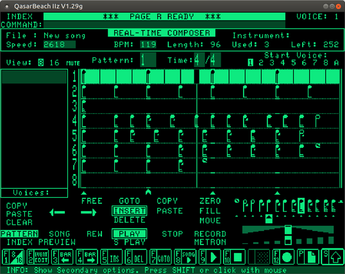The height and width of the screenshot is (274, 345).
Task: Click the F9 play key
Action: [210, 257]
